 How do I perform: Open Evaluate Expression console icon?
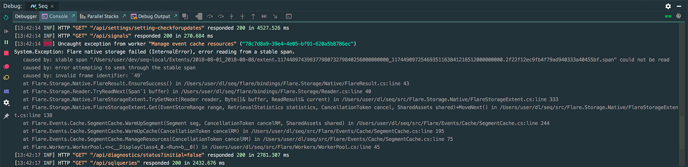(x=289, y=16)
